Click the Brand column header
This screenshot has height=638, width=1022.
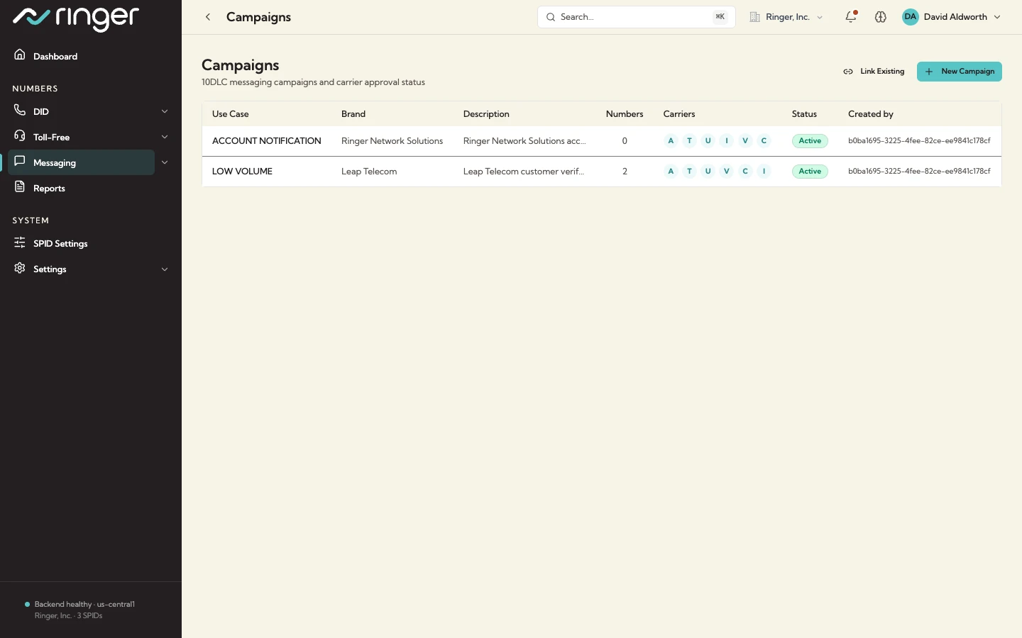(x=353, y=114)
